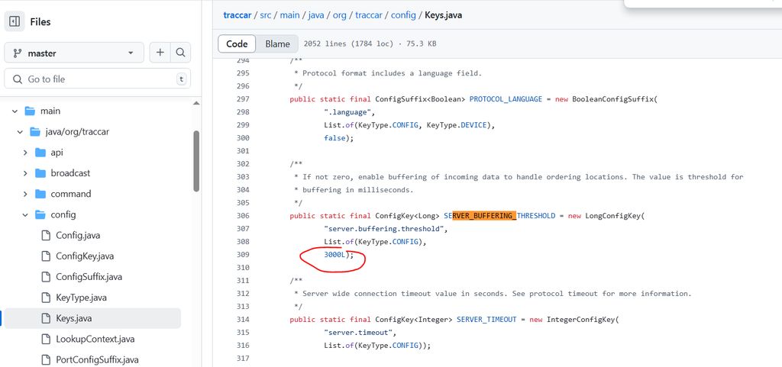Viewport: 782px width, 367px height.
Task: Click the add file plus icon
Action: 160,53
